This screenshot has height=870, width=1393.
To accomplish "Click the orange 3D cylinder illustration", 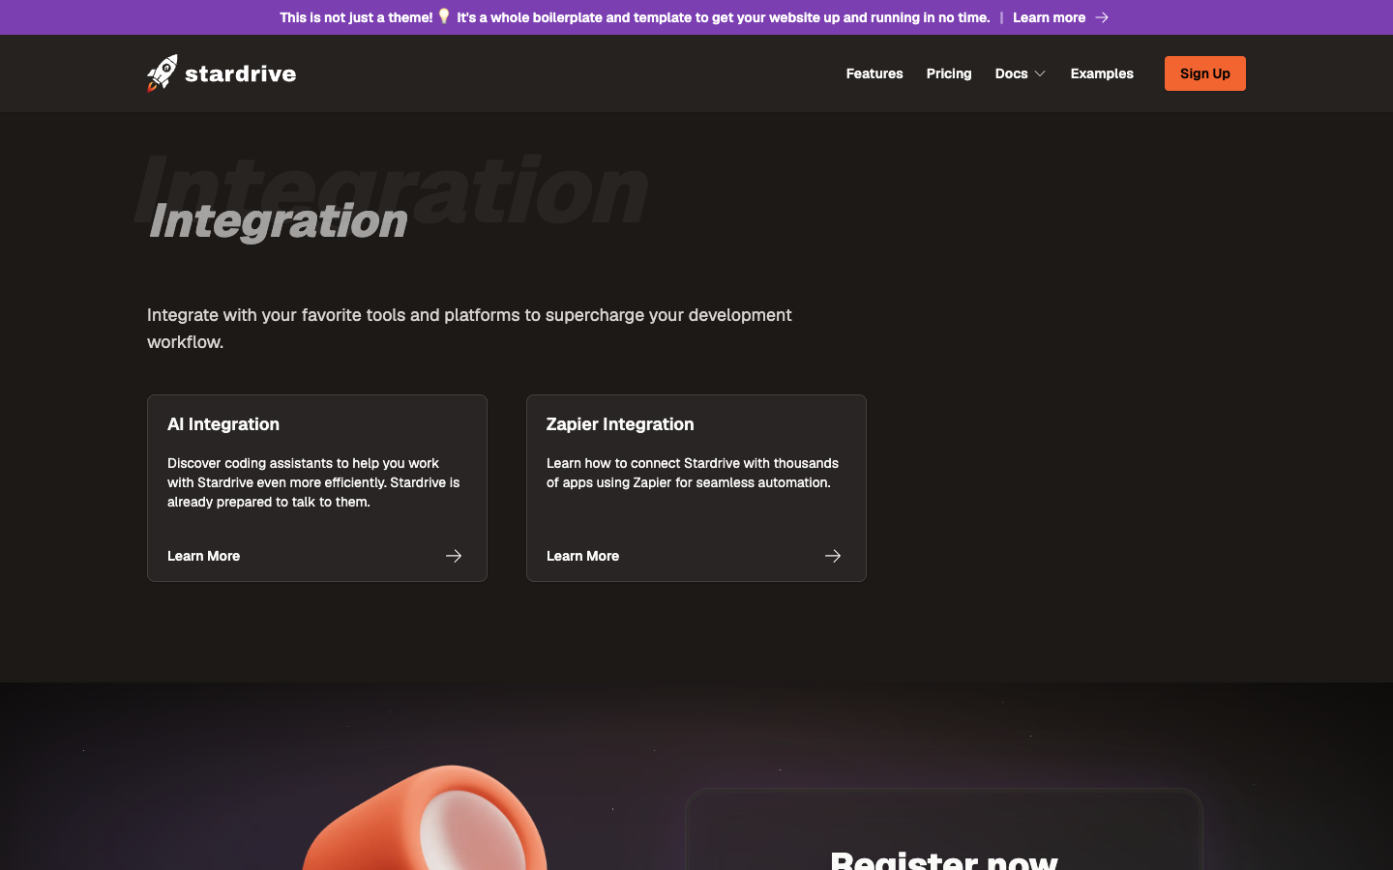I will click(426, 818).
